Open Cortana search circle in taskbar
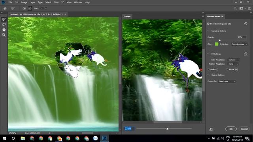This screenshot has height=142, width=253. (13, 138)
